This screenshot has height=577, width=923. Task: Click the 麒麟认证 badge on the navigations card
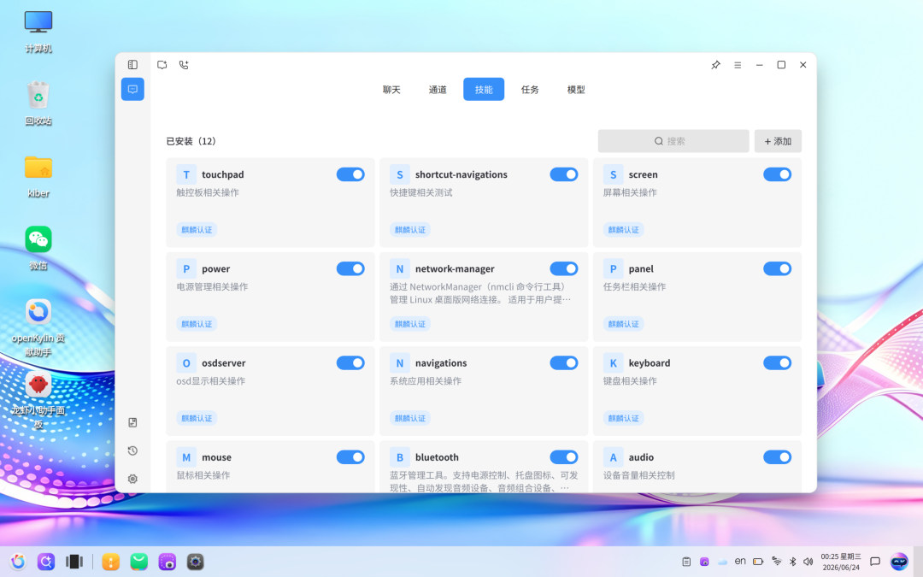[409, 418]
